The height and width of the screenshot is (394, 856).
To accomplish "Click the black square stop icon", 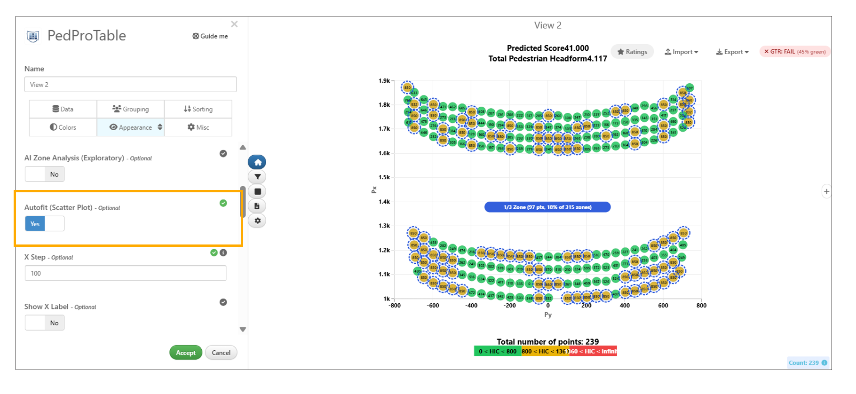I will tap(257, 191).
